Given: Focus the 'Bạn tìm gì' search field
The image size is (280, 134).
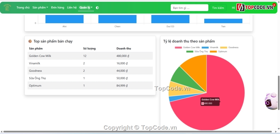Looking at the screenshot, I should tap(189, 8).
